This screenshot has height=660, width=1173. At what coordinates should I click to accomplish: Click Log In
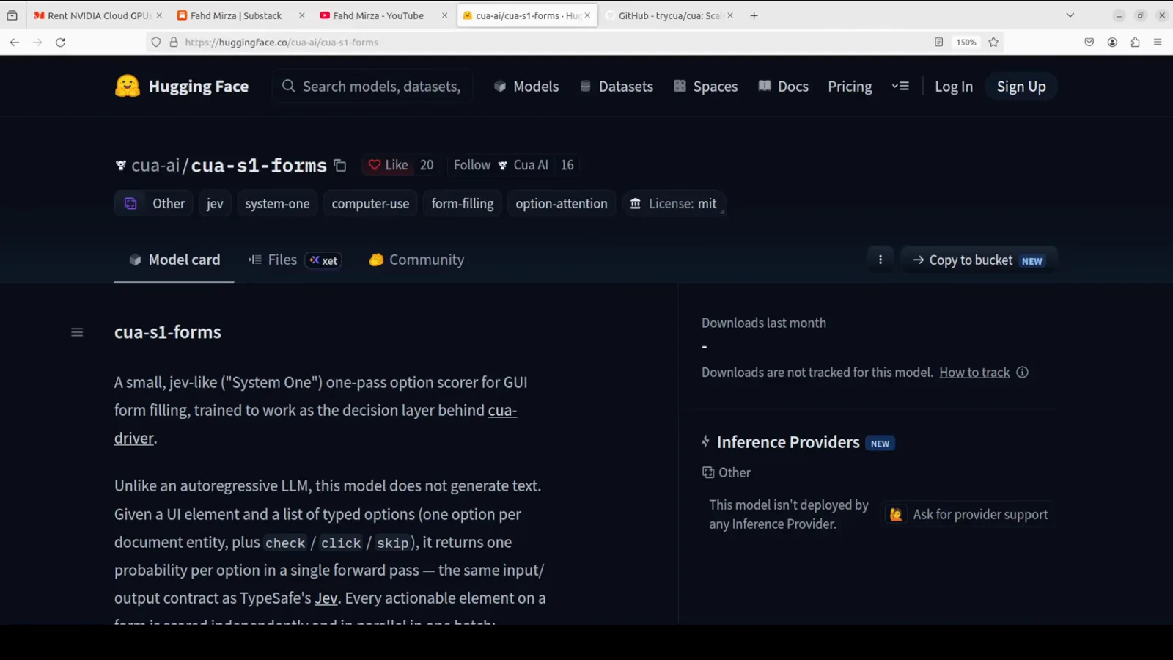[954, 87]
